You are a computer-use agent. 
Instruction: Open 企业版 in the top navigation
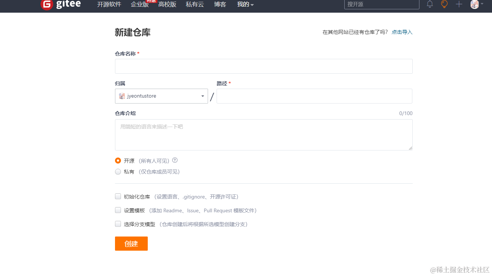[x=140, y=4]
